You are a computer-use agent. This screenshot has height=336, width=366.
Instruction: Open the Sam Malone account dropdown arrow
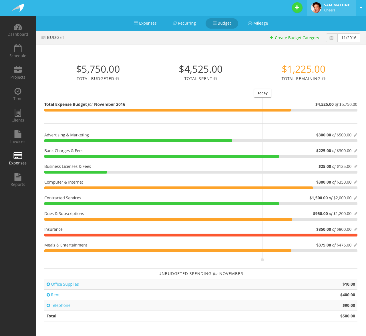361,8
